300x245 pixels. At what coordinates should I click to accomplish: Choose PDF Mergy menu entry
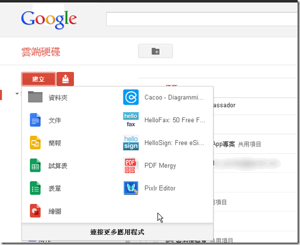(x=160, y=166)
